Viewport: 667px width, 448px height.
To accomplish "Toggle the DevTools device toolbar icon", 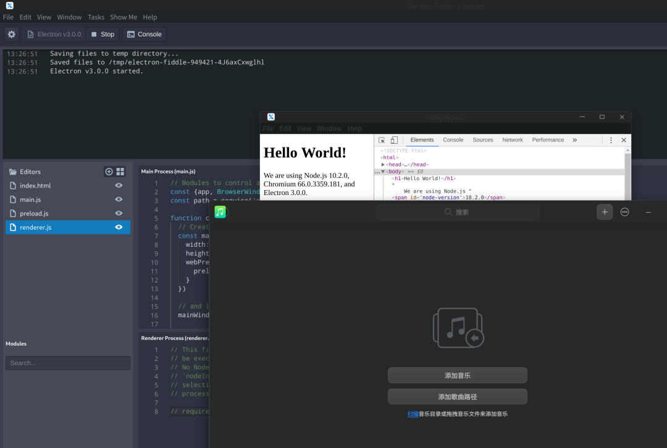I will click(x=394, y=140).
